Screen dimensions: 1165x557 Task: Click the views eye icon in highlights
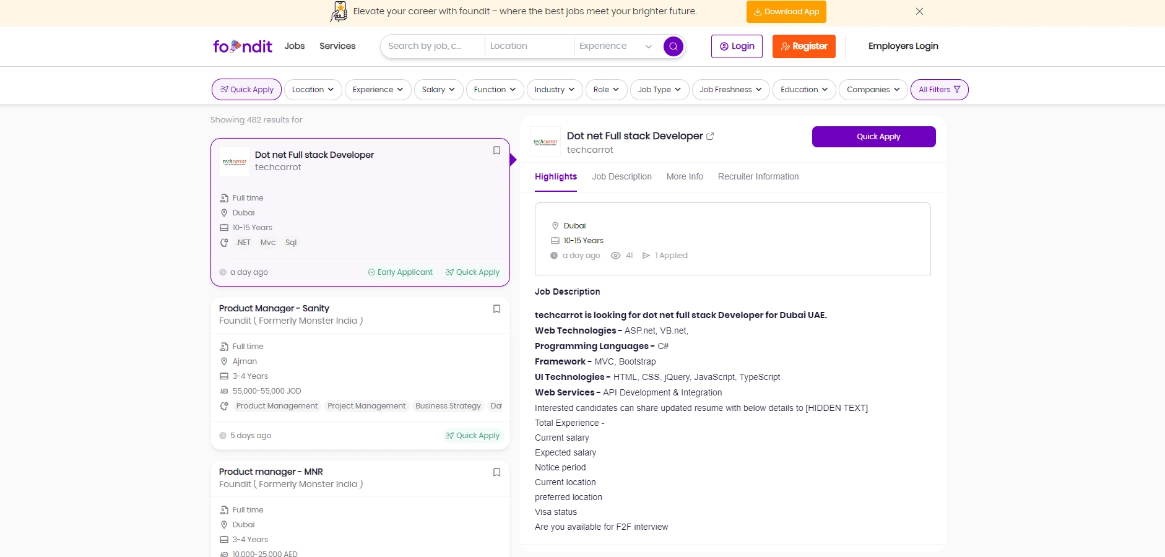[615, 256]
